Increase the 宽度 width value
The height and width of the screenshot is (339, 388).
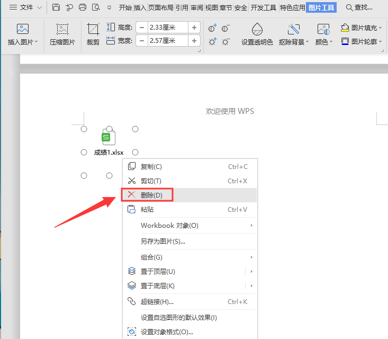[194, 41]
